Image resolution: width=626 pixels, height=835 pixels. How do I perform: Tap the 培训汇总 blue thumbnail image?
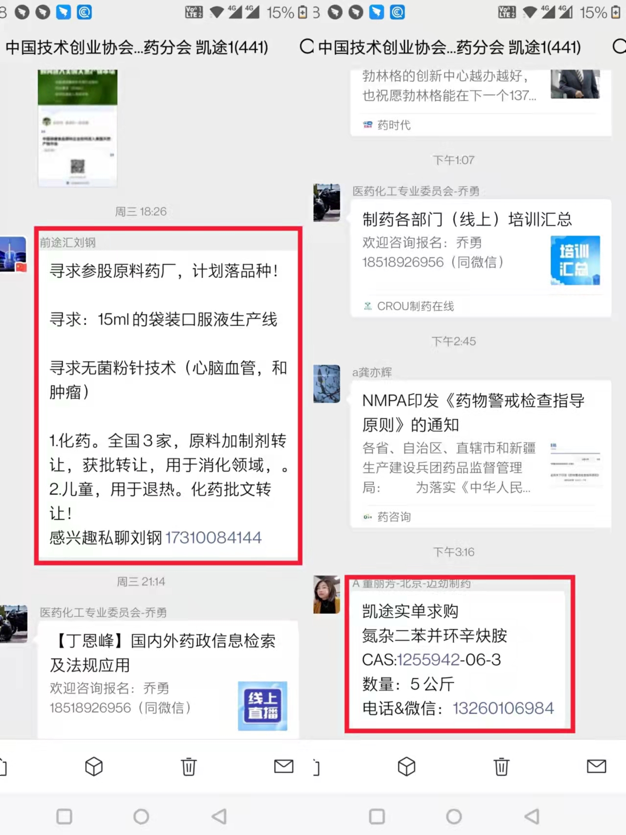pyautogui.click(x=575, y=260)
